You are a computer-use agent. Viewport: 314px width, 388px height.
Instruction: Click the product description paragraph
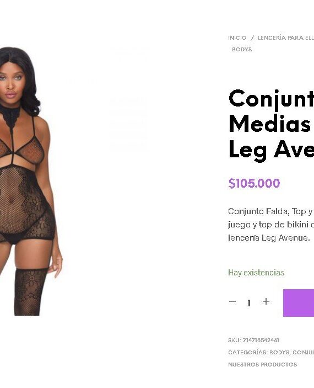point(271,225)
